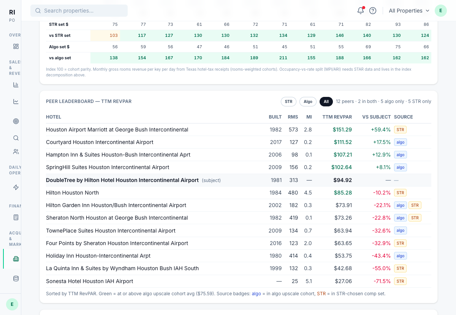Click the -71.5% vs subject value
456x315 pixels.
382,281
